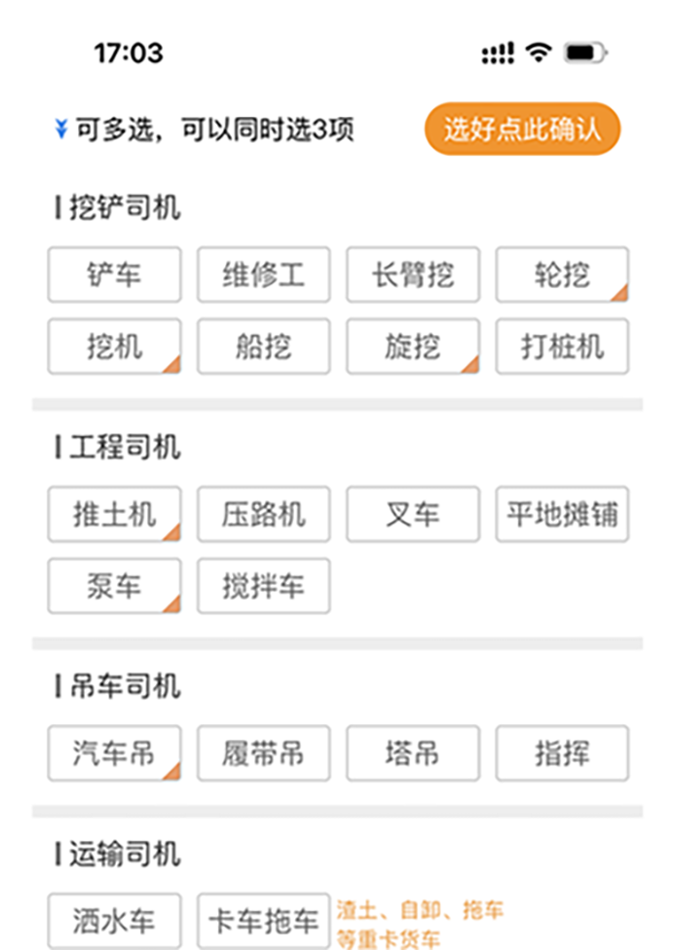Viewport: 674px width, 950px height.
Task: Tap the Wi-Fi status icon
Action: point(538,53)
